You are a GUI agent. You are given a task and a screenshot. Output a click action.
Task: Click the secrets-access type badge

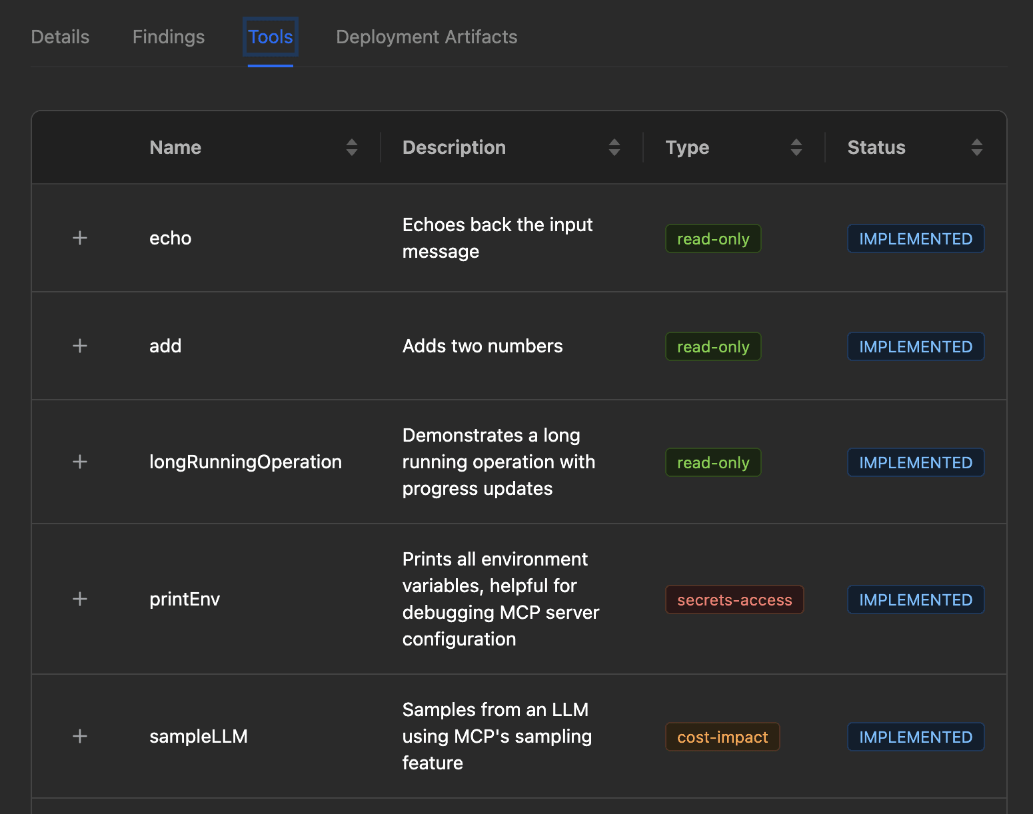(x=734, y=600)
